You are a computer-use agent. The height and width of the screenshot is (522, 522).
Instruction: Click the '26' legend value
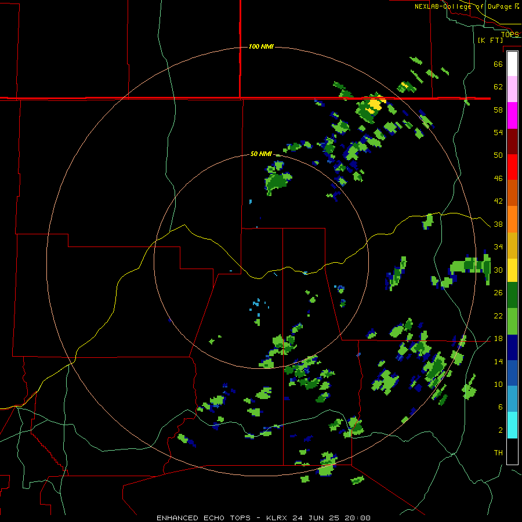pos(498,293)
